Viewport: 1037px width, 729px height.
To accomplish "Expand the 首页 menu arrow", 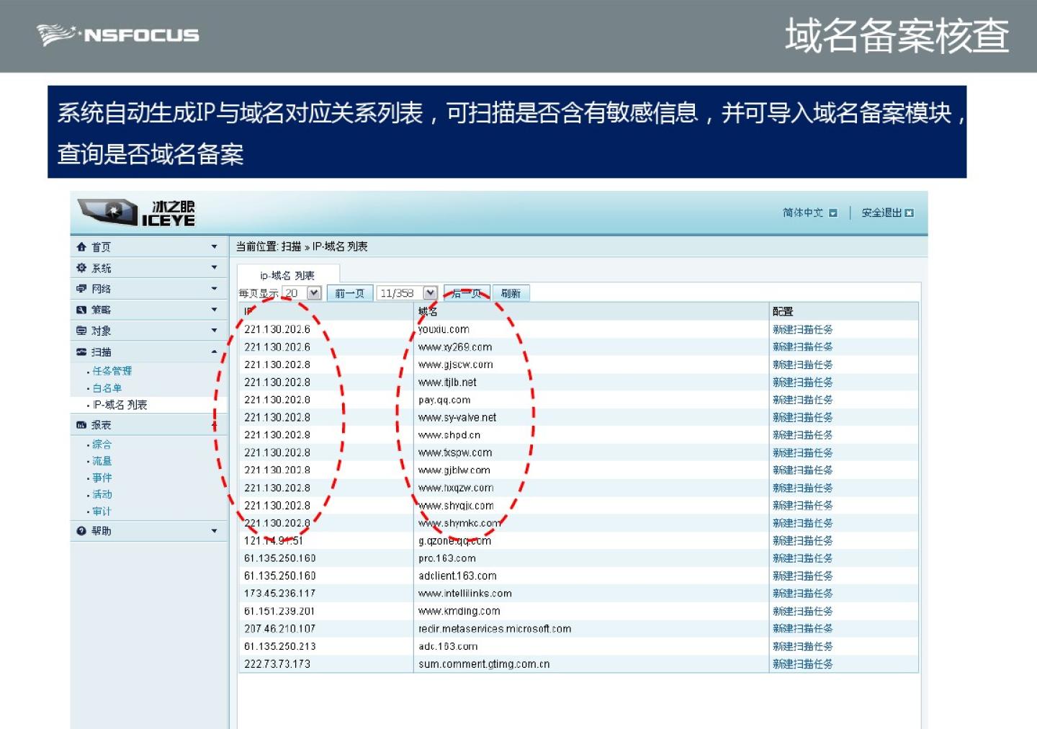I will point(214,247).
